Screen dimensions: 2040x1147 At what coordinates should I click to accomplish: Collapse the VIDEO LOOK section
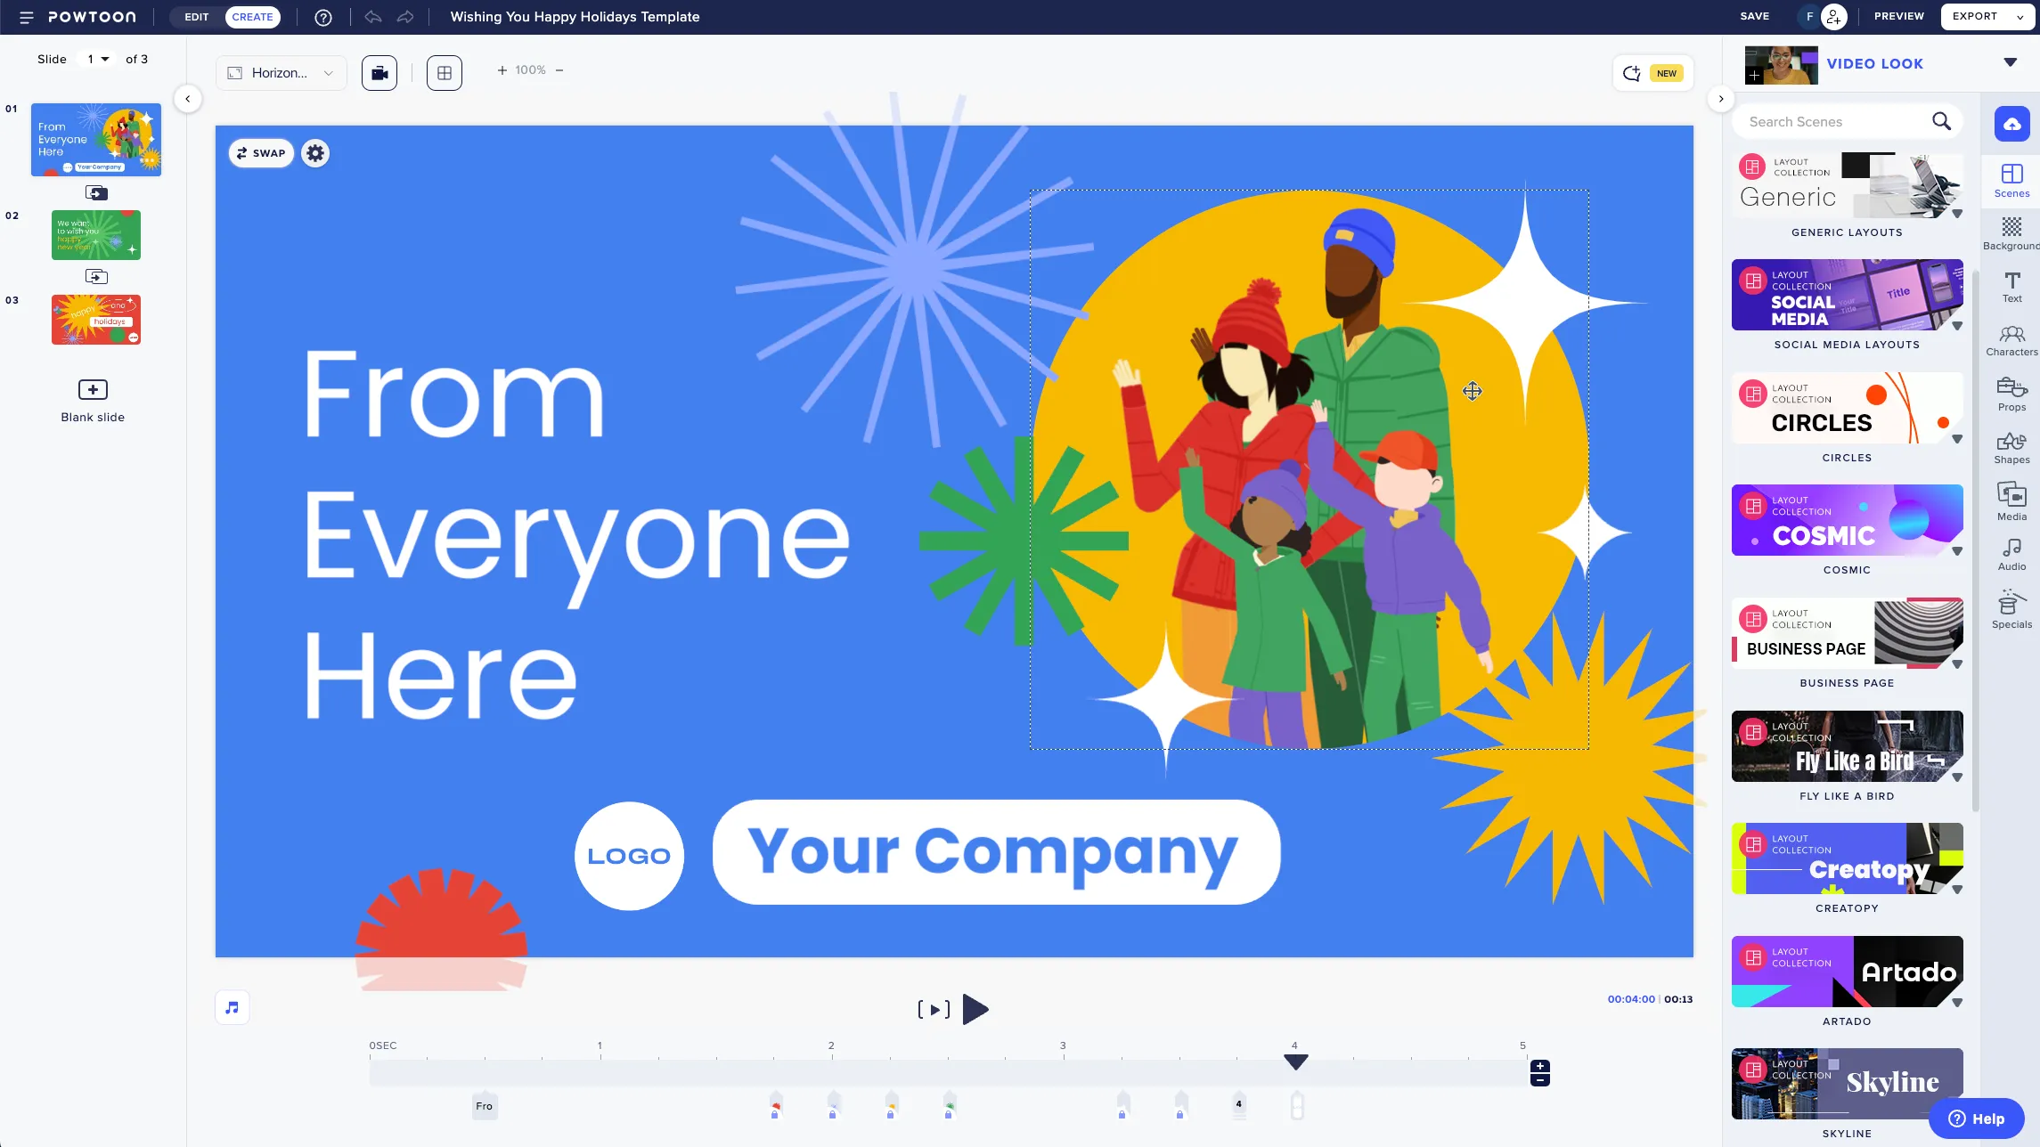tap(2010, 62)
